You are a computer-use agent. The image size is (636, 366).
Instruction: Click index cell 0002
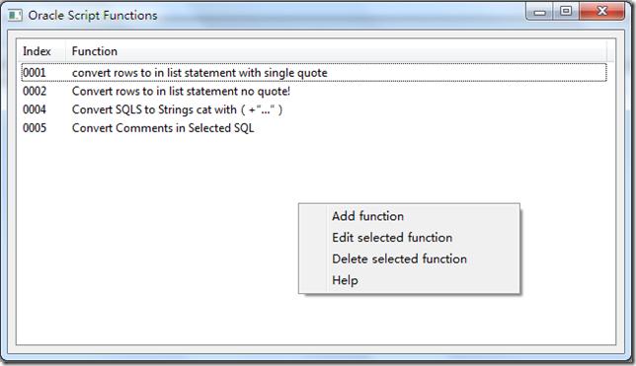pyautogui.click(x=35, y=91)
